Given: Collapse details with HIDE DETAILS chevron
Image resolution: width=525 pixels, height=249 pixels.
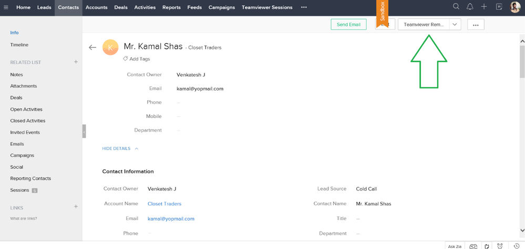Looking at the screenshot, I should tap(137, 148).
